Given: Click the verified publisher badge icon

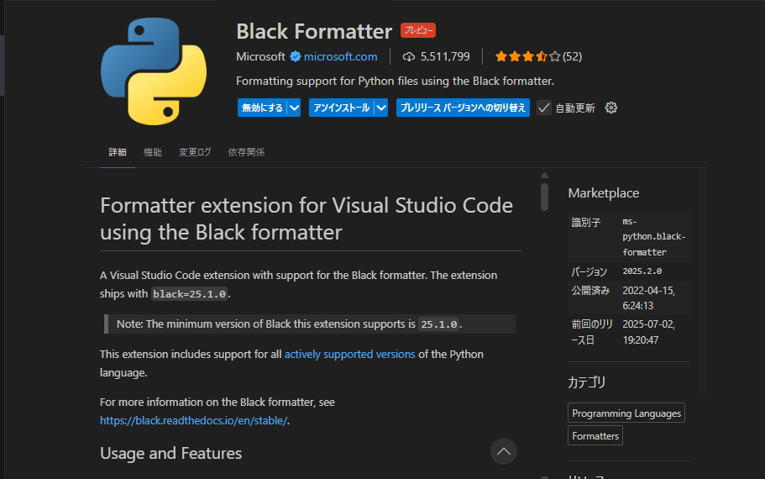Looking at the screenshot, I should pyautogui.click(x=296, y=57).
